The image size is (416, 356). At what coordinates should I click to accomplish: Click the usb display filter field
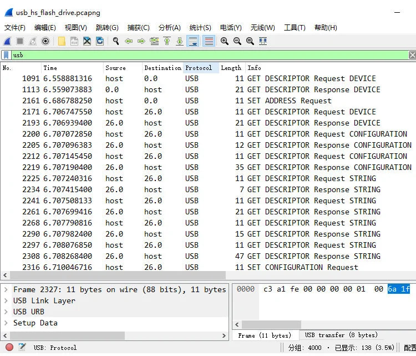point(210,55)
